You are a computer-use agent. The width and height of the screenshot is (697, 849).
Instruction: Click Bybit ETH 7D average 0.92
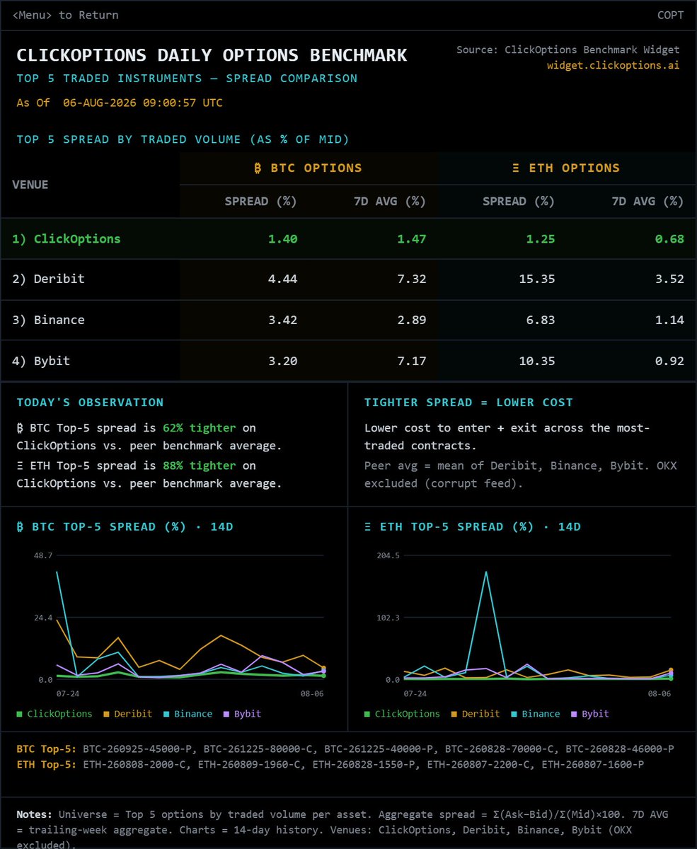point(669,361)
